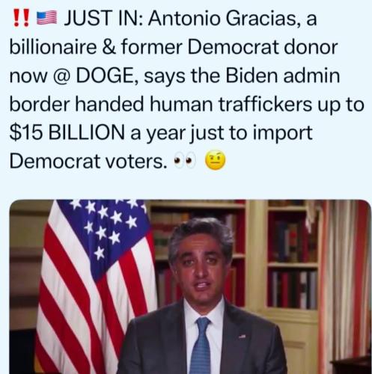
Task: Click the words Democrat voters.
Action: 88,161
